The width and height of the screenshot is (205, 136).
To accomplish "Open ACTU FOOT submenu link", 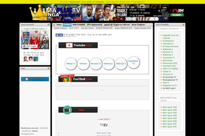I will (74, 28).
